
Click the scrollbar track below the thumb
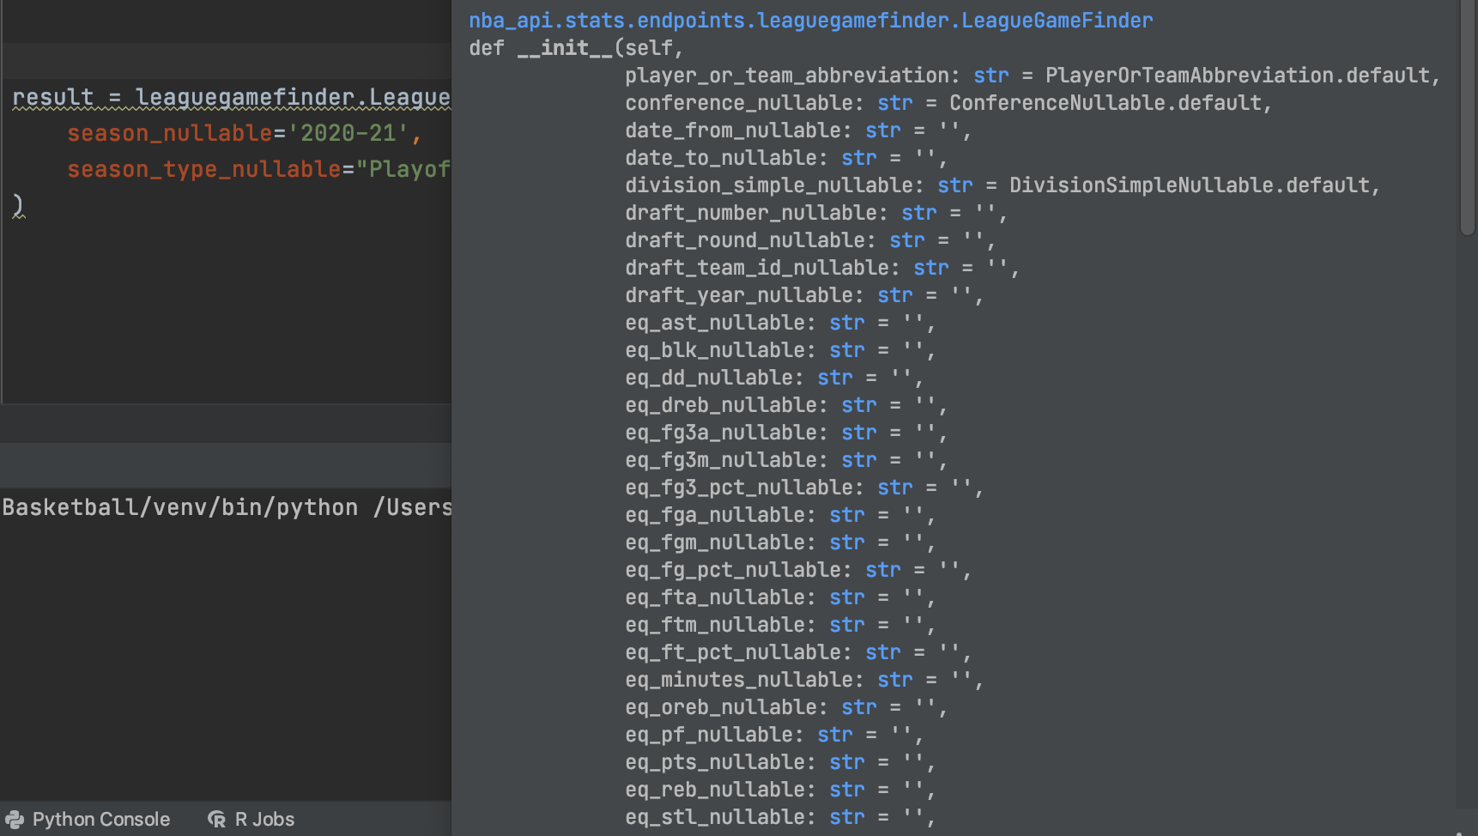tap(1466, 515)
